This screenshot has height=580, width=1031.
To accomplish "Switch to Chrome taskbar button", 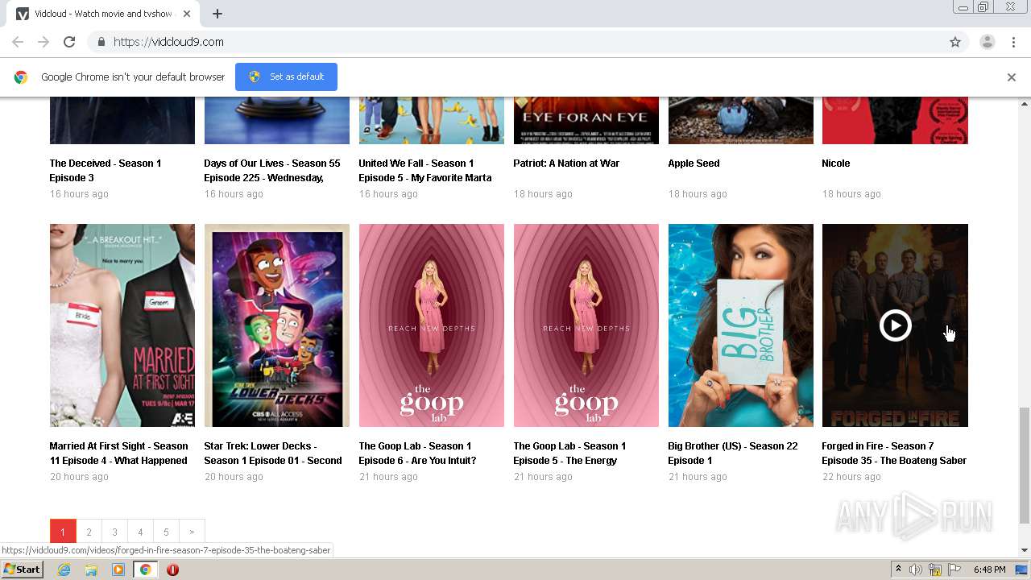I will (145, 570).
